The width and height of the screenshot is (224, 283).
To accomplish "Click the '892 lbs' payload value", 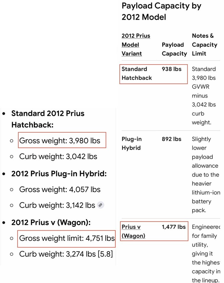I will click(172, 139).
